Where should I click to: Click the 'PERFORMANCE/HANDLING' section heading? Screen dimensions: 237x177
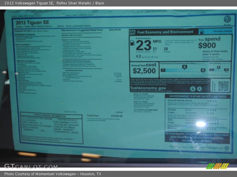coord(25,35)
